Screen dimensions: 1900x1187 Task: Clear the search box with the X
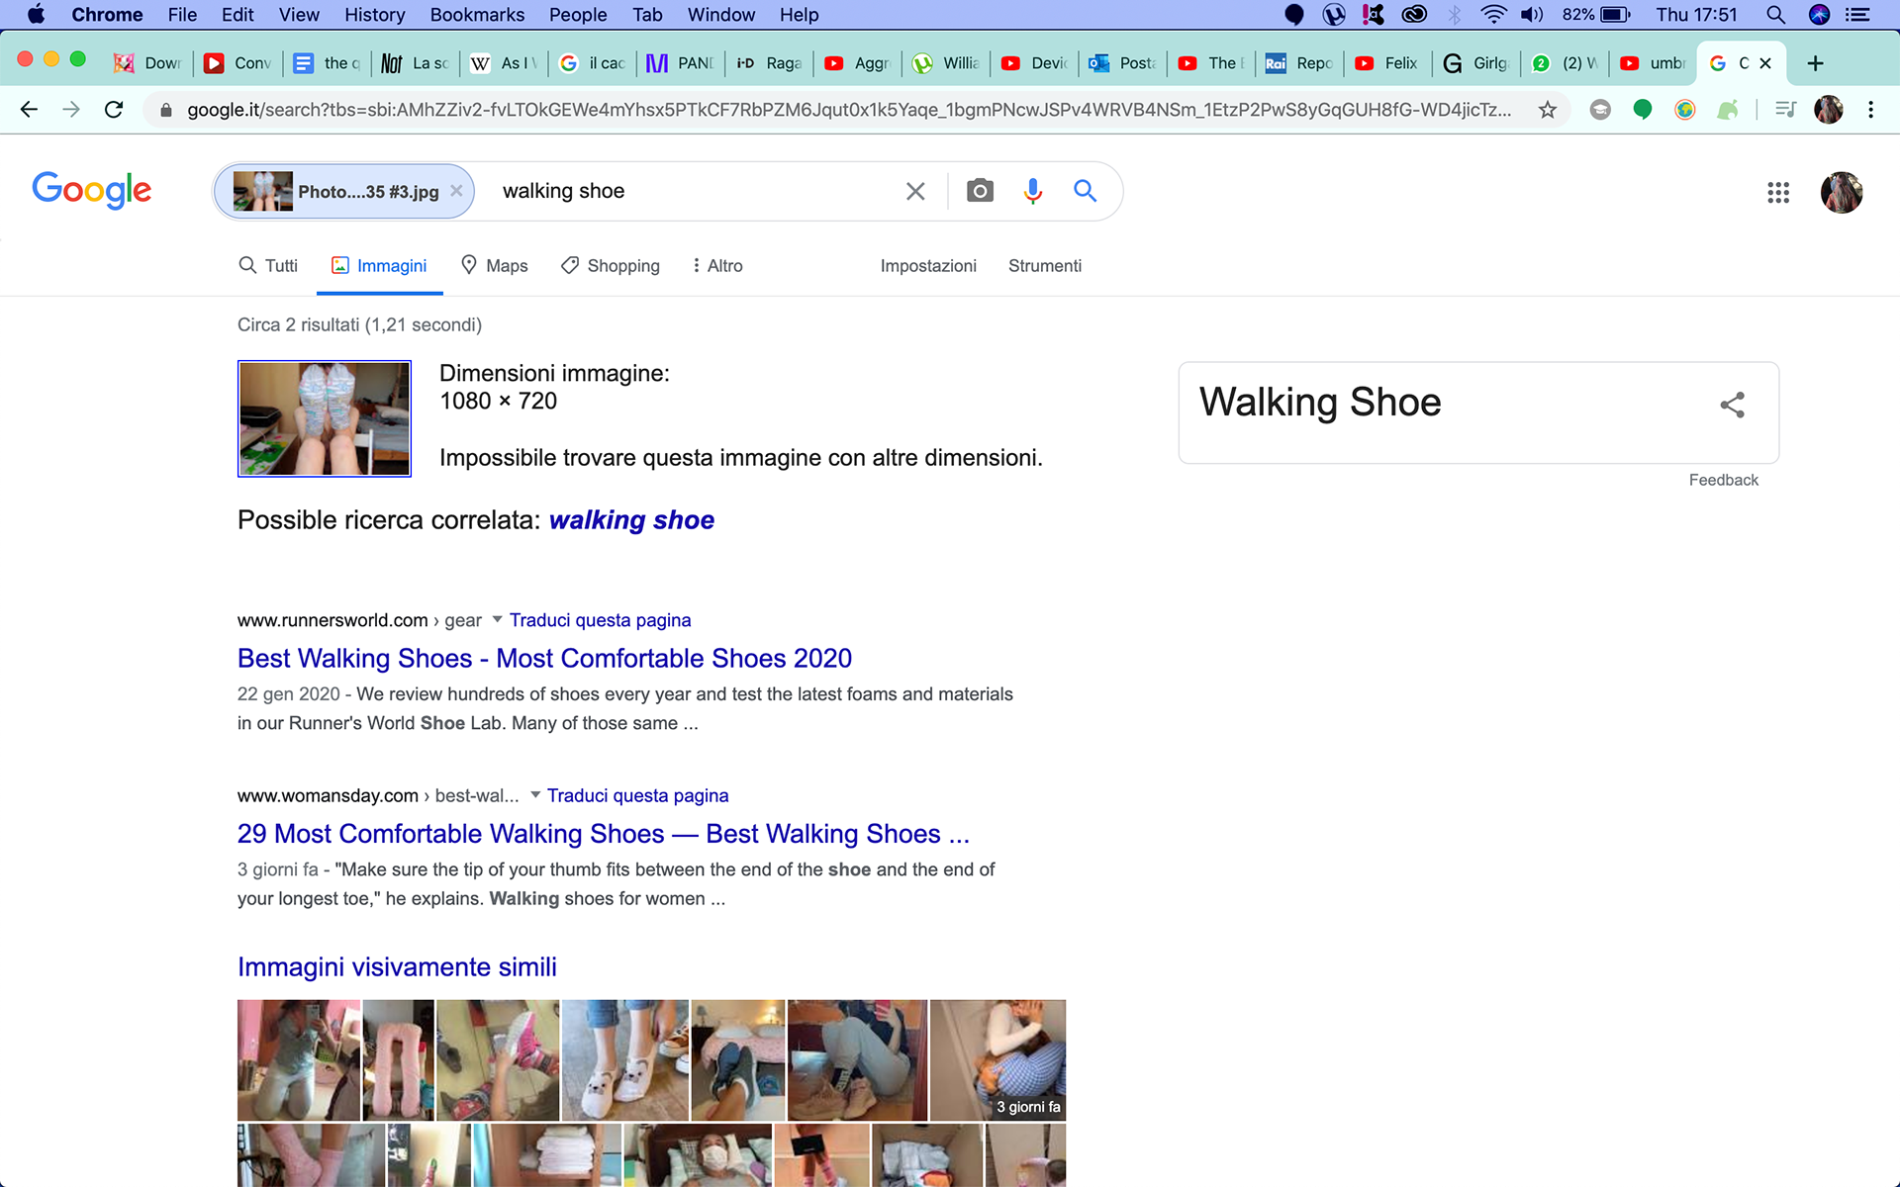pos(915,191)
